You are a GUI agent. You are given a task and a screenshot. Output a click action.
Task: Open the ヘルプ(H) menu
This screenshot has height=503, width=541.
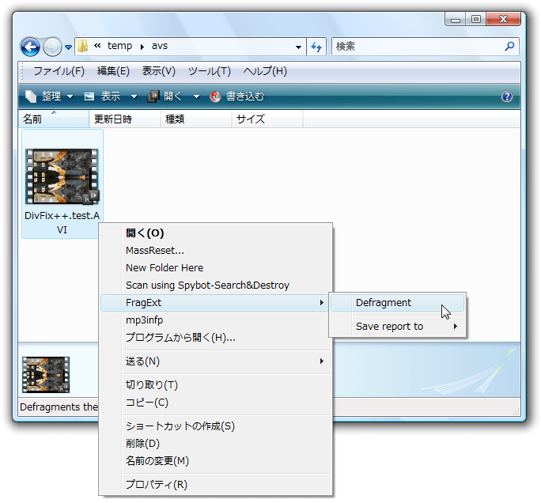[265, 71]
